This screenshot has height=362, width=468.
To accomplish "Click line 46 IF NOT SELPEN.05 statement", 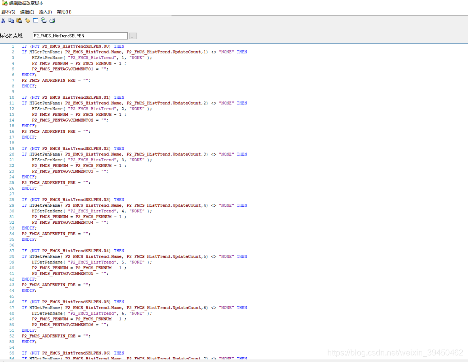I will click(x=73, y=302).
